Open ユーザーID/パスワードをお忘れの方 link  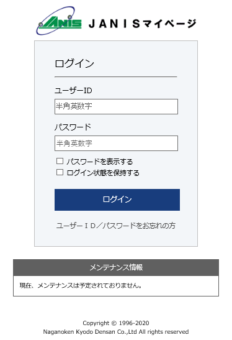[116, 226]
